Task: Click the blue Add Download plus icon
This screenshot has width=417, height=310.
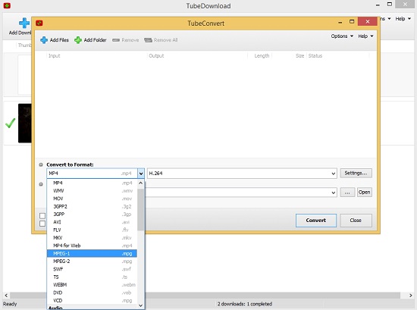Action: tap(24, 23)
